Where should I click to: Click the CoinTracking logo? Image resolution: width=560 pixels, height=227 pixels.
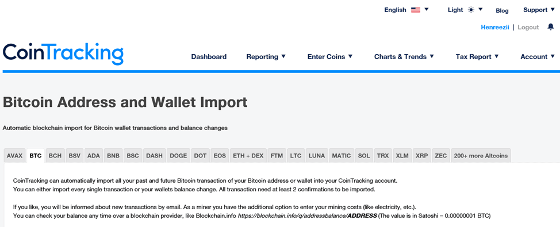63,53
